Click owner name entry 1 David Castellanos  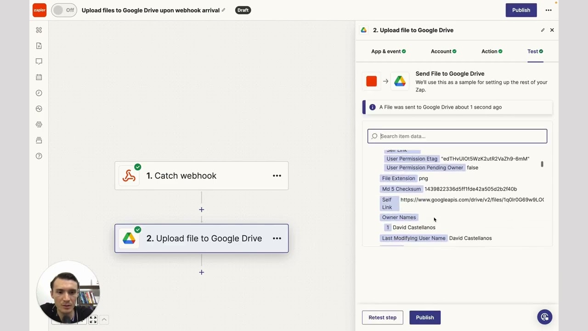410,228
